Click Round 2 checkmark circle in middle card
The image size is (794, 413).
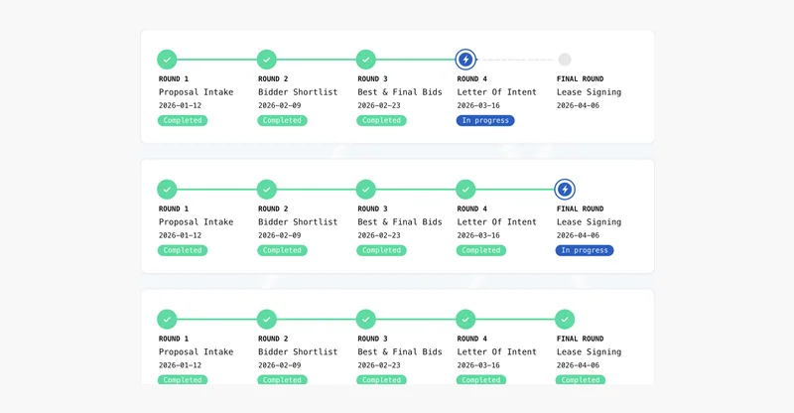[x=267, y=190]
